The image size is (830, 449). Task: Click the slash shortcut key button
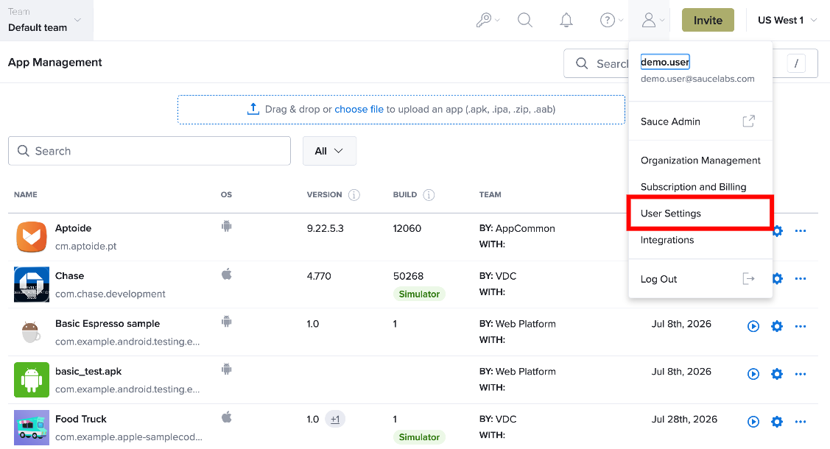(796, 63)
